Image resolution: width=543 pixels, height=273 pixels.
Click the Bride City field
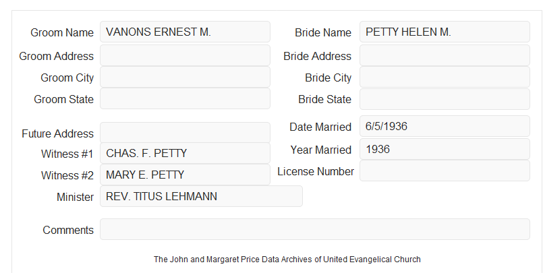(445, 77)
